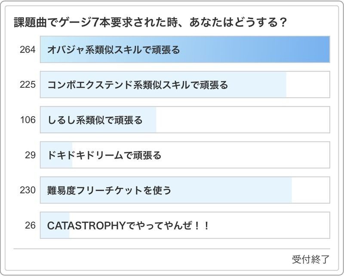The height and width of the screenshot is (277, 344).
Task: Click white unfilled end of コンボエクステンド bar
Action: tap(307, 85)
